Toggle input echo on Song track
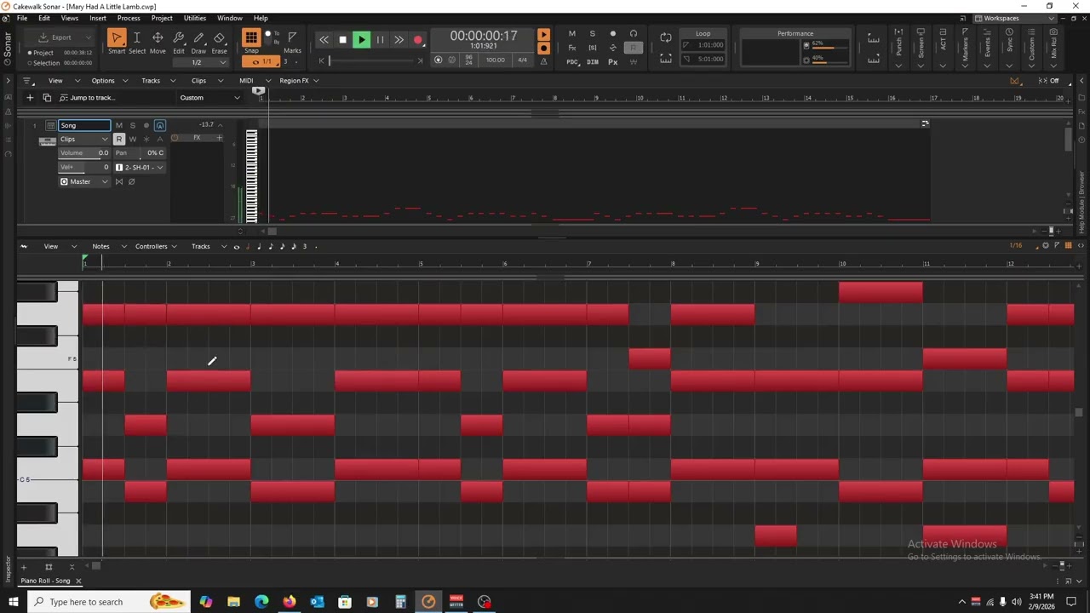Image resolution: width=1090 pixels, height=613 pixels. [159, 125]
